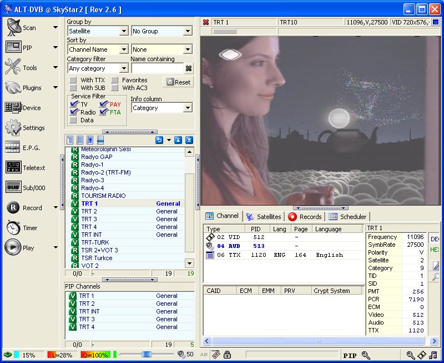Open the Teletext icon

point(13,167)
